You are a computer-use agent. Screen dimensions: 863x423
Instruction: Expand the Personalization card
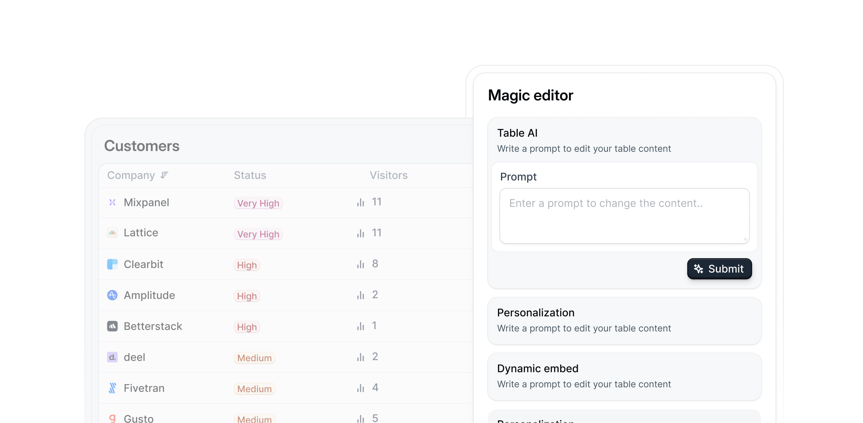(x=624, y=320)
